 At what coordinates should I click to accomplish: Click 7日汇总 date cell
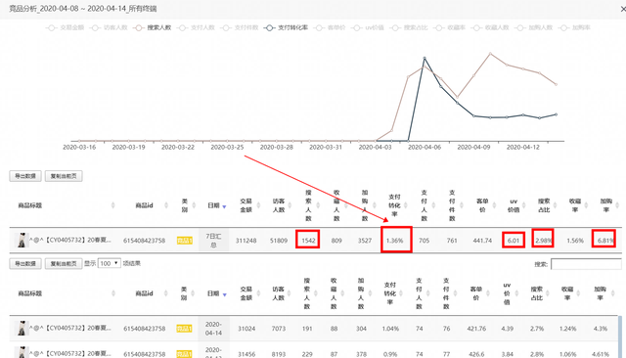tap(213, 241)
